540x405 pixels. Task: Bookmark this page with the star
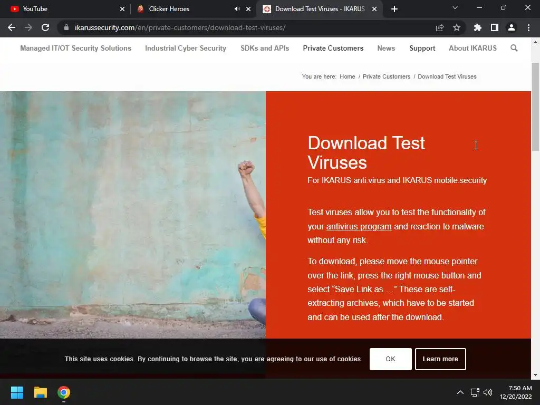pyautogui.click(x=457, y=27)
